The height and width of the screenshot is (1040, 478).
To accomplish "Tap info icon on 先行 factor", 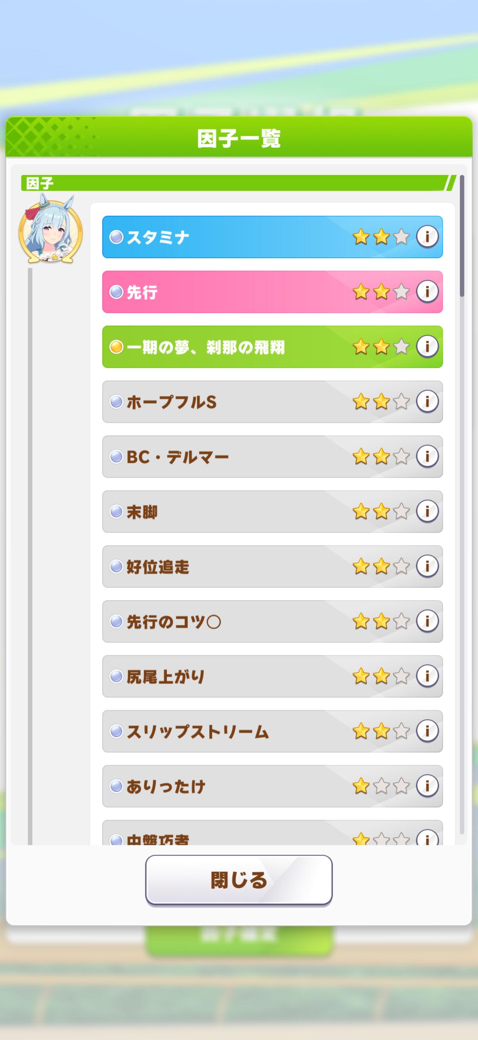I will [427, 292].
